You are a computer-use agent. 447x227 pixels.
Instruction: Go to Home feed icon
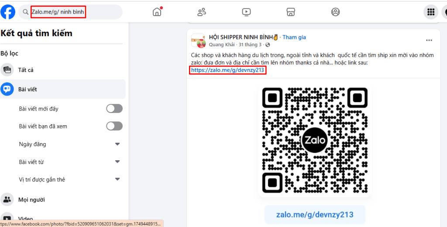pos(157,12)
